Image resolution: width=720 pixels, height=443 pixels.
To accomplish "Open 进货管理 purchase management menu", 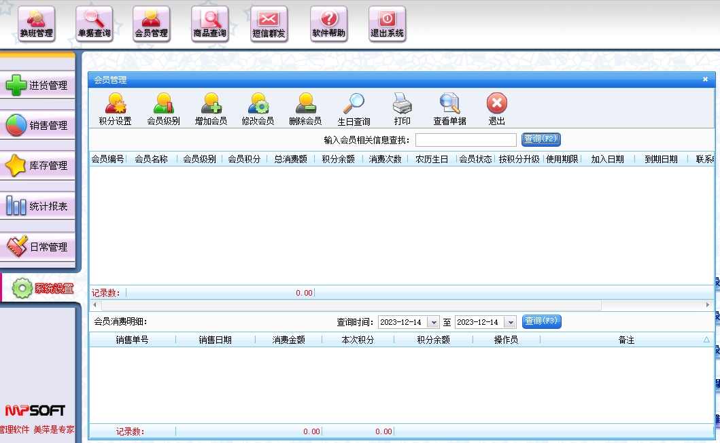I will tap(37, 86).
